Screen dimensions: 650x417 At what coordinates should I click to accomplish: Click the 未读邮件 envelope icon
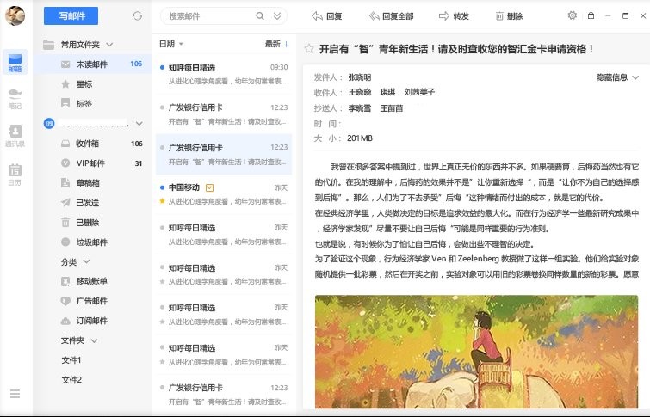(65, 64)
